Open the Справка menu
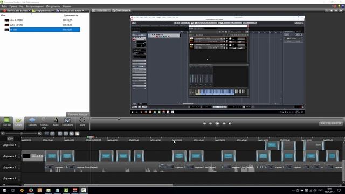This screenshot has height=194, width=345. 67,6
